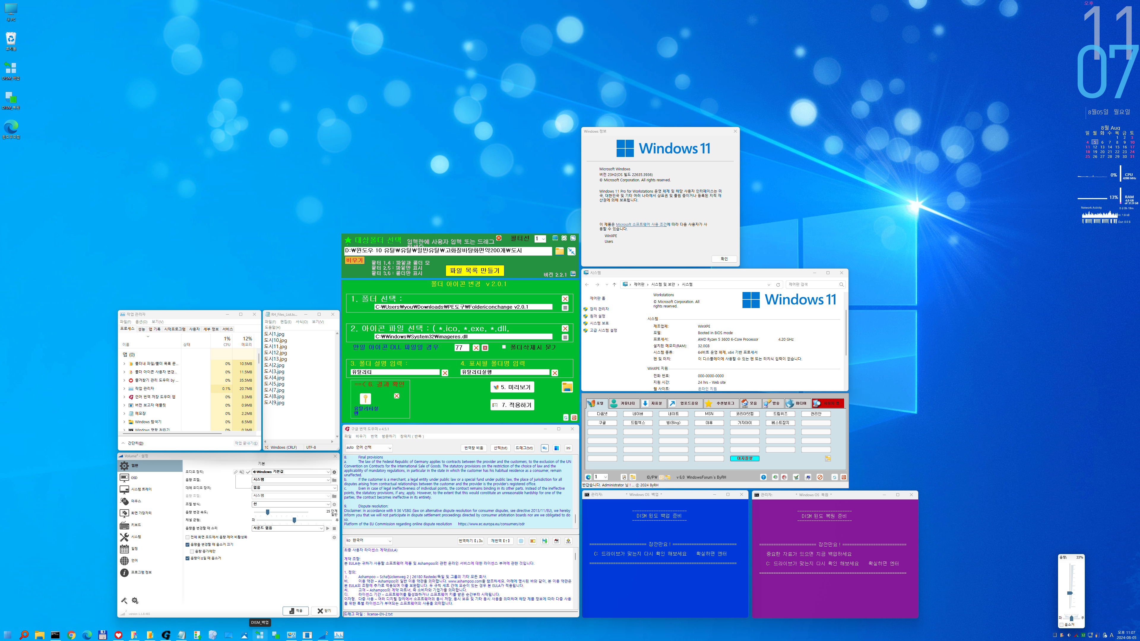
Task: Expand the Windows 탐색기 process row
Action: coord(124,422)
